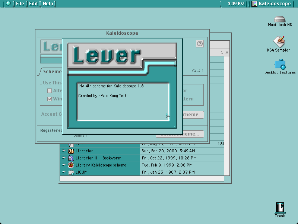The width and height of the screenshot is (298, 224).
Task: Toggle the unchecked Alte… checkbox in Kaleidoscope
Action: tap(50, 91)
